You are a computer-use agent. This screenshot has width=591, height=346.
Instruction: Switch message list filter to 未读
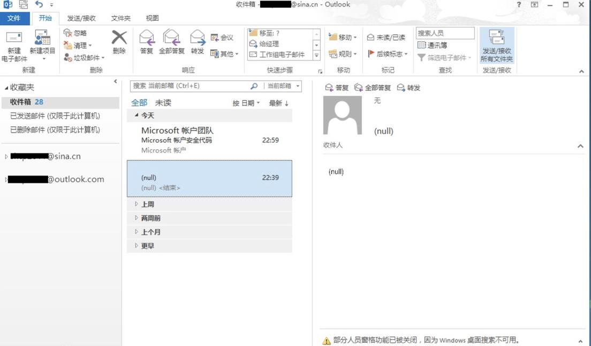(x=162, y=102)
